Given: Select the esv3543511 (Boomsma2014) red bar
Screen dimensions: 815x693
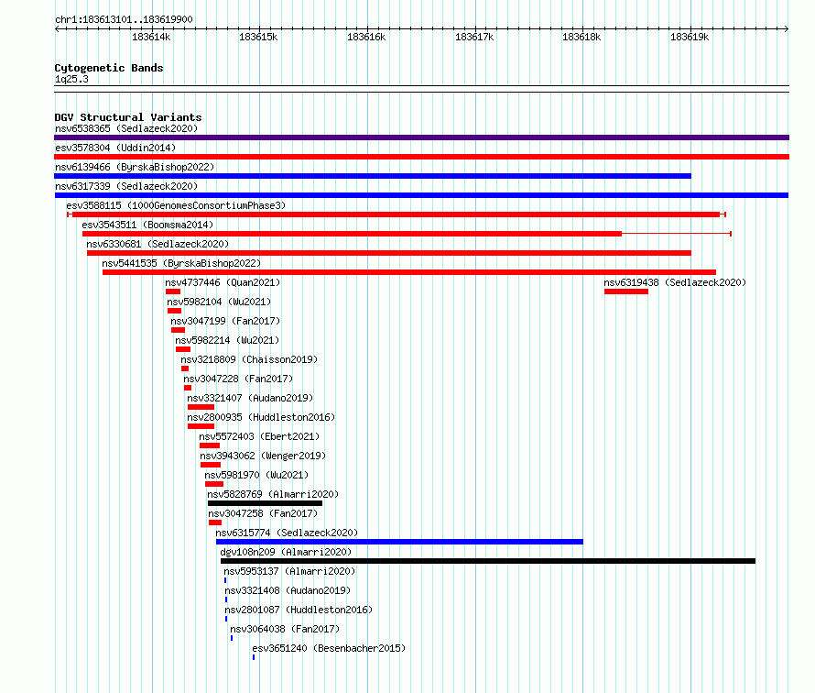Looking at the screenshot, I should [x=407, y=234].
